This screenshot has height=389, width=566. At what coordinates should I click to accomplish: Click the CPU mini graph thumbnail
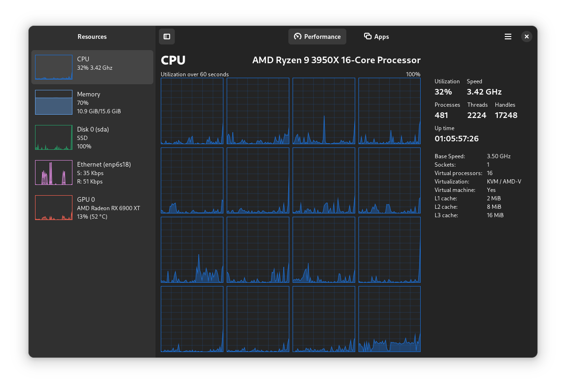(x=54, y=67)
